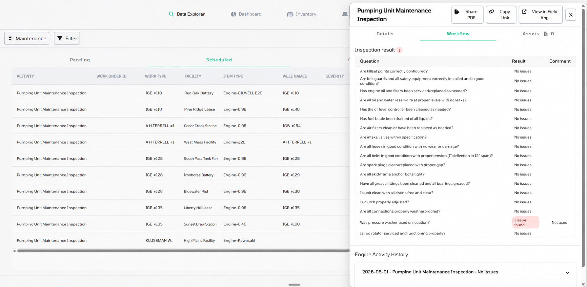This screenshot has height=287, width=587.
Task: Close the inspection detail panel
Action: 571,15
